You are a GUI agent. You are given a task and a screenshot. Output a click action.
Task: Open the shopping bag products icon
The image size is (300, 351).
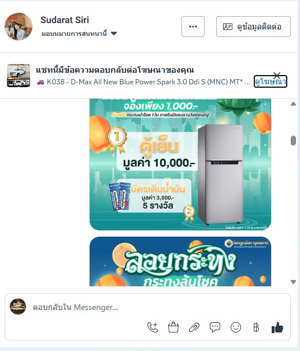pyautogui.click(x=173, y=327)
